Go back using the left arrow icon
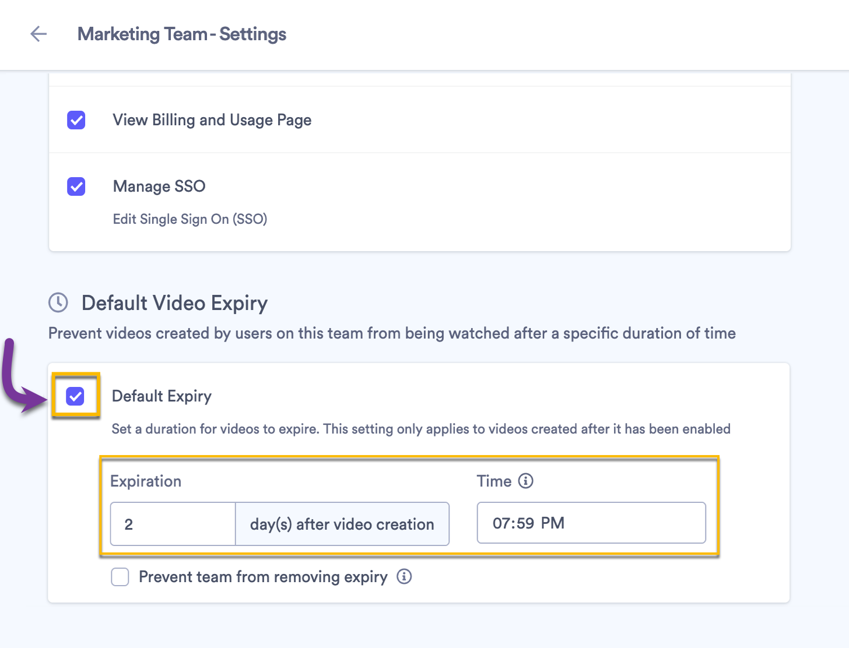The height and width of the screenshot is (648, 849). tap(38, 34)
